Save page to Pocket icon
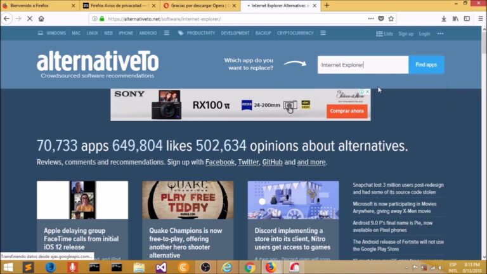Screen dimensions: 487x274 coord(381,18)
